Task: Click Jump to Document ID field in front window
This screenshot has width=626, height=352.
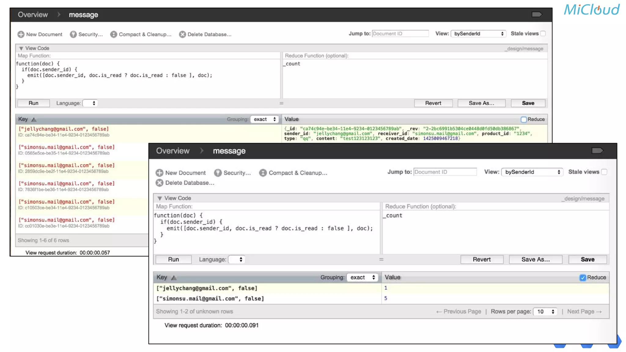Action: point(445,172)
